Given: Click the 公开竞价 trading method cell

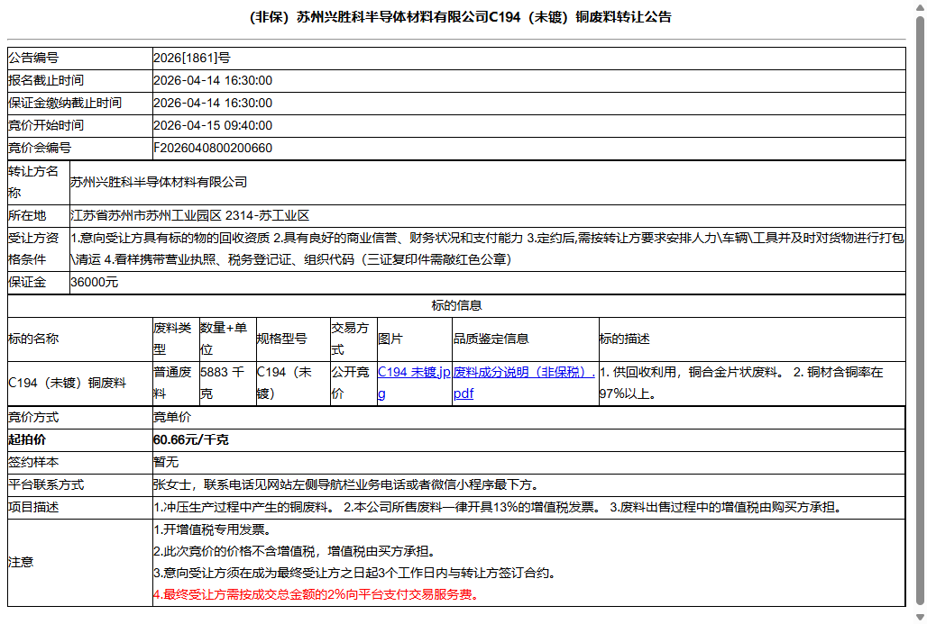Looking at the screenshot, I should [x=353, y=384].
